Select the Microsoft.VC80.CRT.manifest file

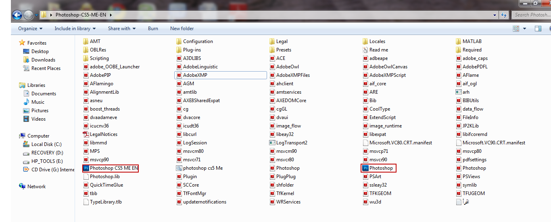(x=397, y=143)
